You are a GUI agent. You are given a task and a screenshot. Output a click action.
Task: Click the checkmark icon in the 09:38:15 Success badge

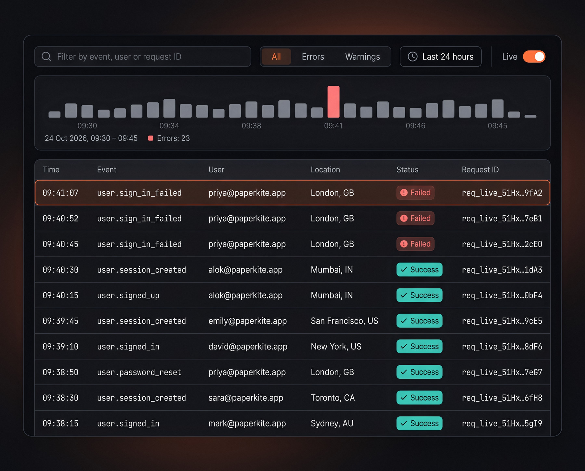coord(404,423)
